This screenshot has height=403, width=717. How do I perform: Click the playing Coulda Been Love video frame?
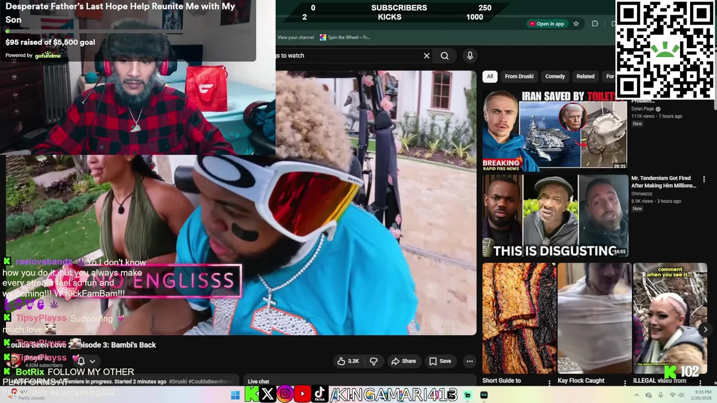[241, 203]
